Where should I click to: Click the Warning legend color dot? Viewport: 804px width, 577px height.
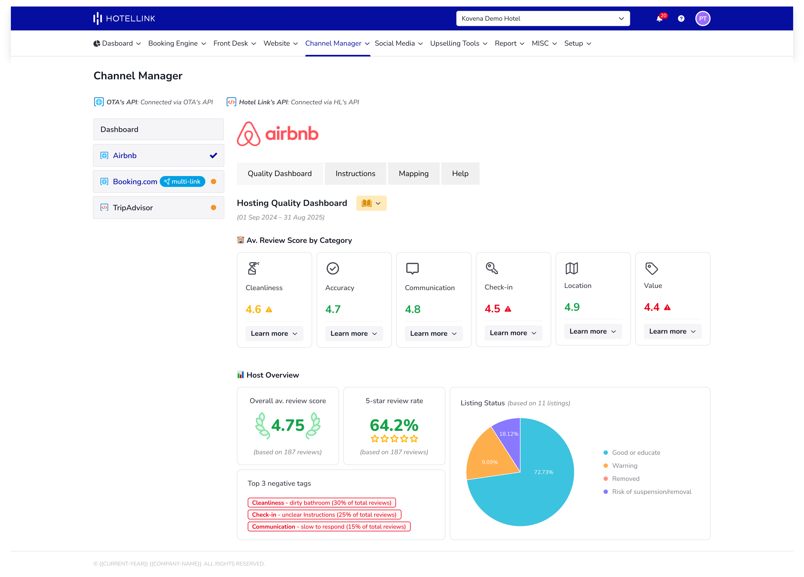pyautogui.click(x=605, y=465)
